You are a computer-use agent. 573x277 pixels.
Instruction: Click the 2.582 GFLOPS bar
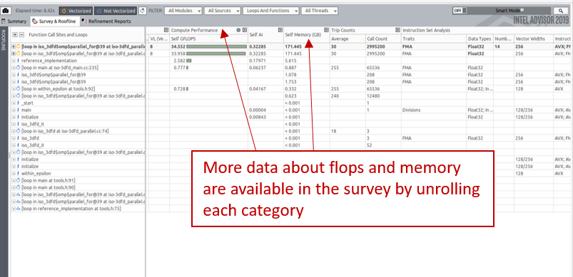[189, 61]
